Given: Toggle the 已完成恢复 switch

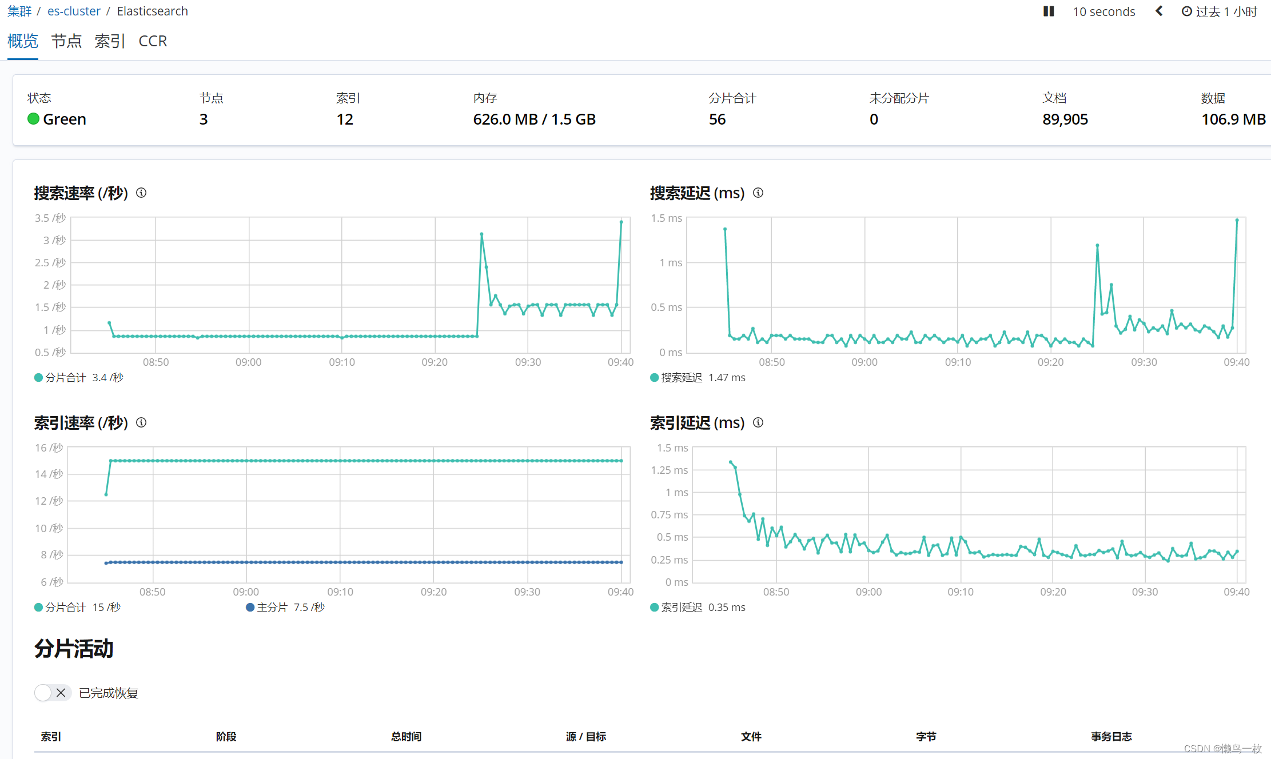Looking at the screenshot, I should click(x=53, y=693).
